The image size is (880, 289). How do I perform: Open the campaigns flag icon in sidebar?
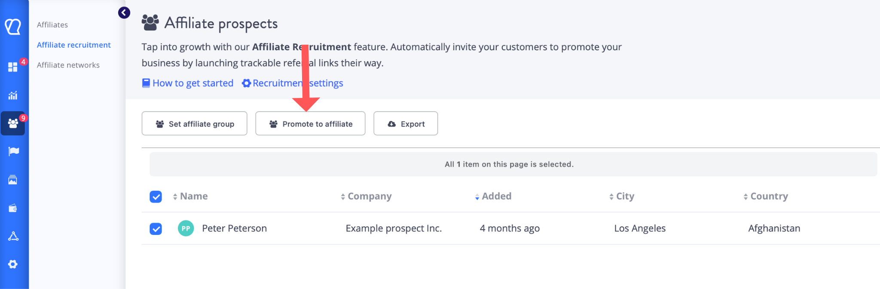(x=13, y=151)
